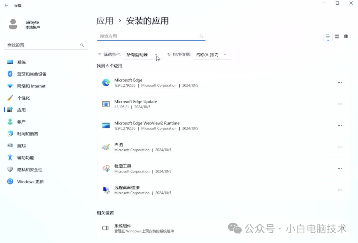Image resolution: width=358 pixels, height=243 pixels.
Task: Select the 画图 app name text
Action: pos(118,145)
